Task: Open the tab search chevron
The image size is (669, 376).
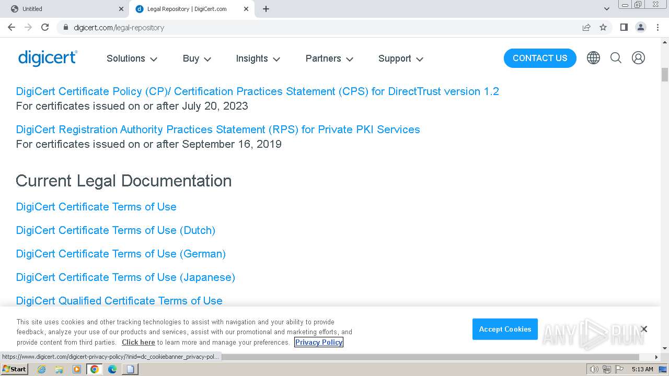Action: (x=606, y=9)
